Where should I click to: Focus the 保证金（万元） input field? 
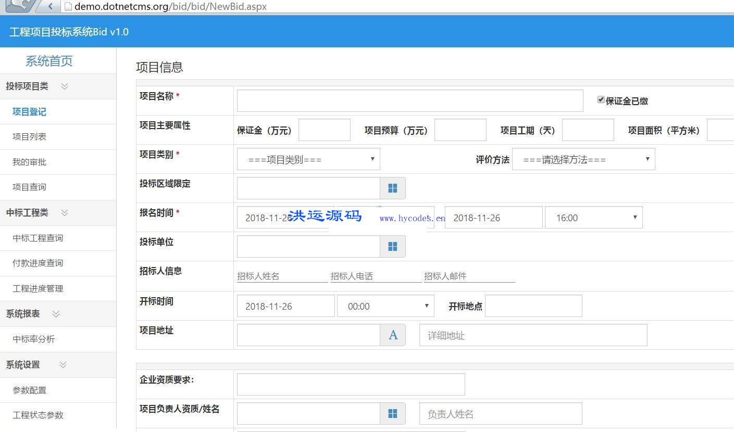[324, 130]
